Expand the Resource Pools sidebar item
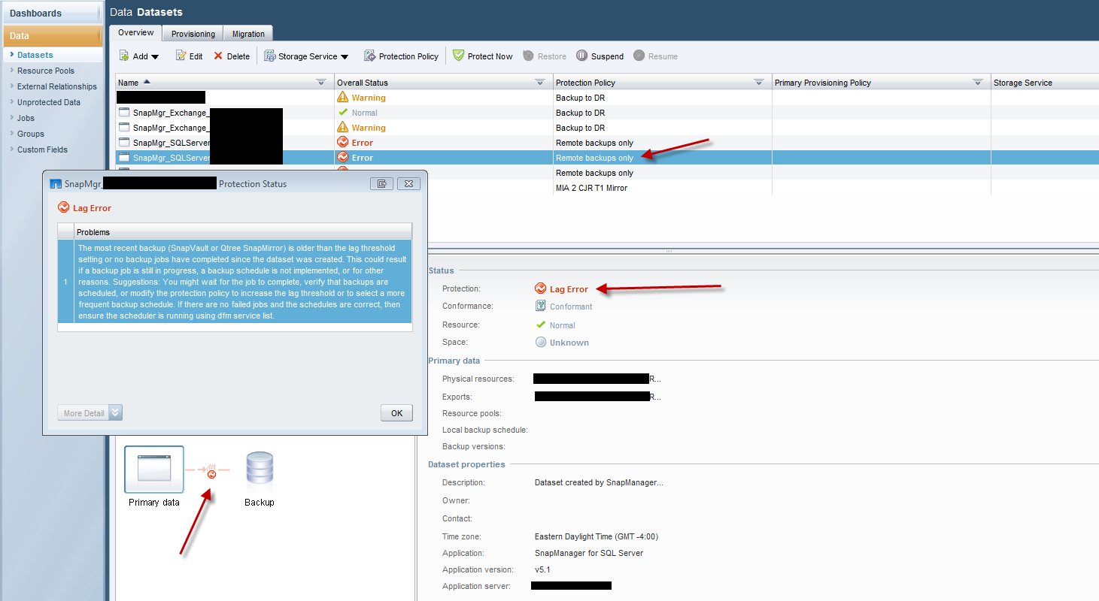Screen dimensions: 1099x601 click(45, 71)
